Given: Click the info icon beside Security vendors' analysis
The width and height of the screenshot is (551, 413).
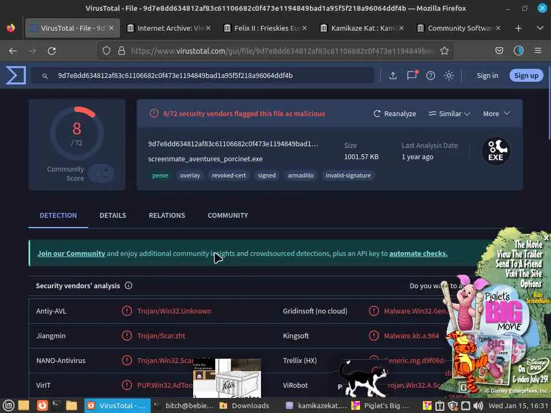Looking at the screenshot, I should [129, 286].
